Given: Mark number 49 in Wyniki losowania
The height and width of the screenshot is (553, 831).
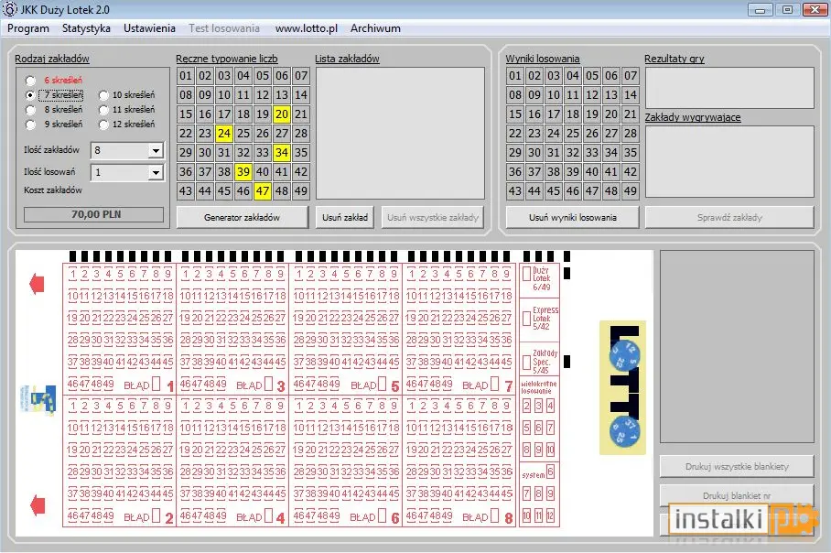Looking at the screenshot, I should point(631,190).
